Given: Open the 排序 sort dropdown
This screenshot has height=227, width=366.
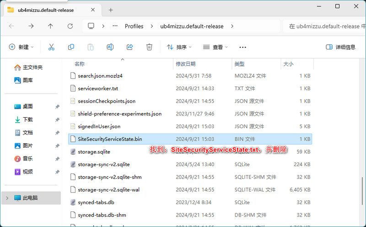Looking at the screenshot, I should (x=179, y=47).
